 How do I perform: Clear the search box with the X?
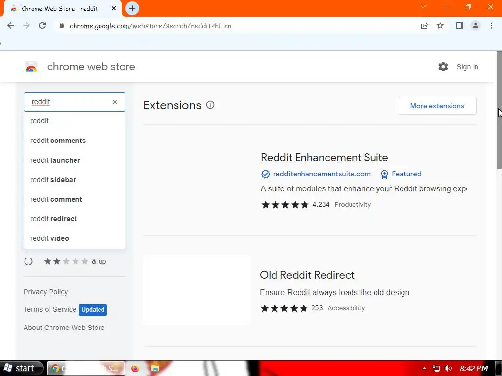pyautogui.click(x=115, y=102)
